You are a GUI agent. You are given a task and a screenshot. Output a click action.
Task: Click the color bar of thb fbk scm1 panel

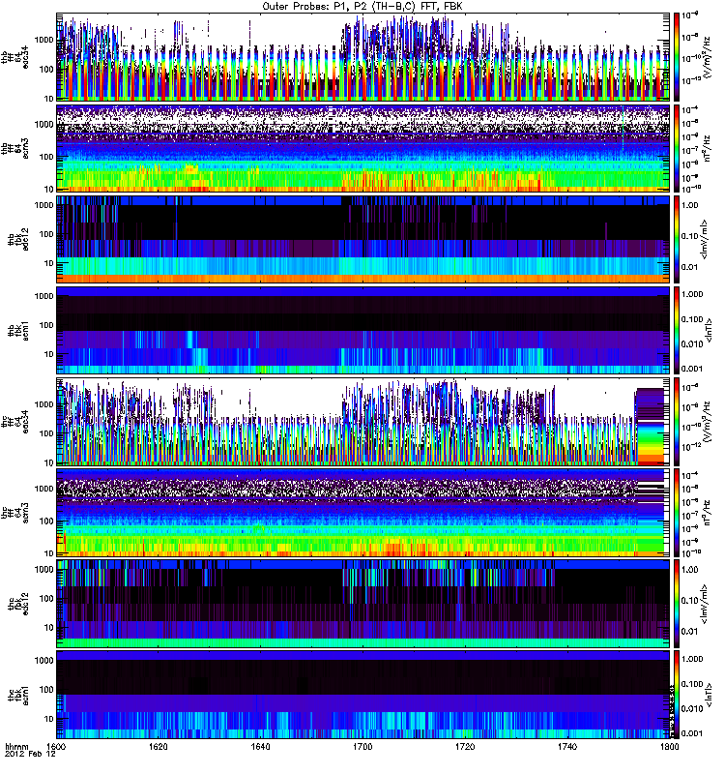point(677,330)
